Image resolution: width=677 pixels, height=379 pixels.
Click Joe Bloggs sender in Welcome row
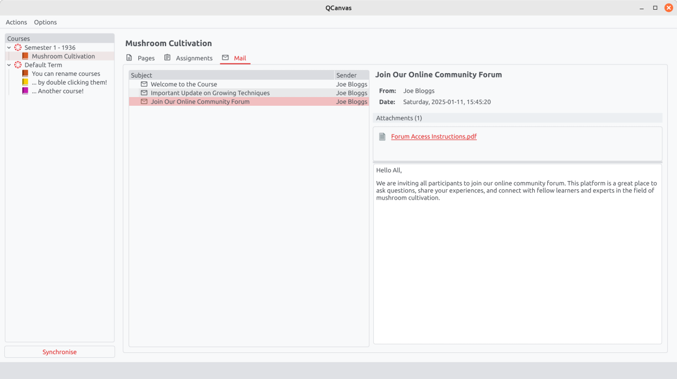[x=352, y=85]
